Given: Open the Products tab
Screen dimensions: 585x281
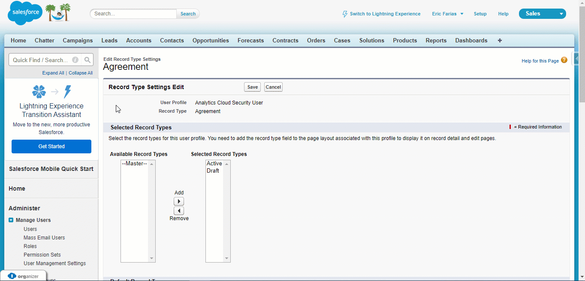Looking at the screenshot, I should [x=405, y=40].
